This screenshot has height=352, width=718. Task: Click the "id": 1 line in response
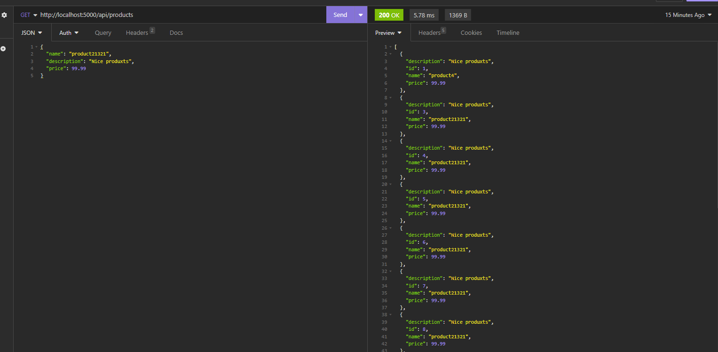tap(417, 68)
